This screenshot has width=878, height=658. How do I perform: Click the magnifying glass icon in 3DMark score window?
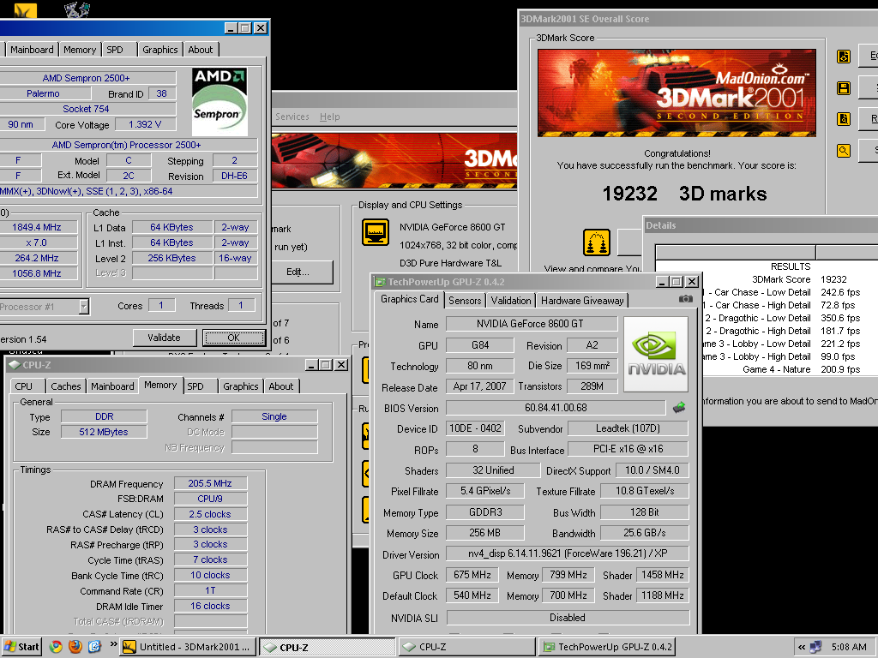tap(844, 151)
